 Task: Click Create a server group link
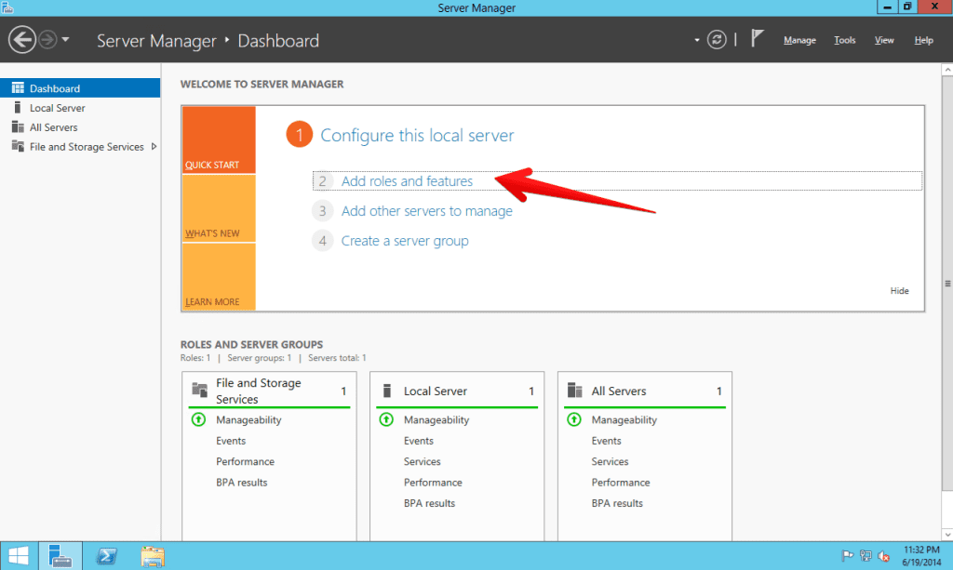405,241
